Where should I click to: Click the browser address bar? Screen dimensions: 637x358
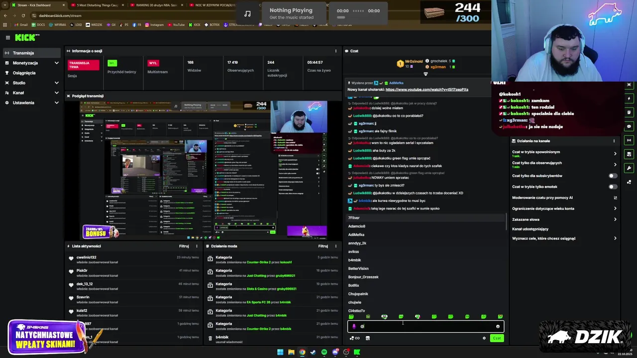(129, 15)
